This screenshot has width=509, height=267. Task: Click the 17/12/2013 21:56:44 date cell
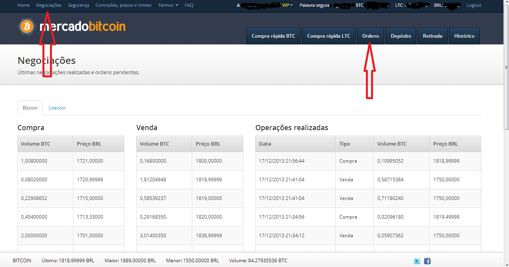(282, 161)
